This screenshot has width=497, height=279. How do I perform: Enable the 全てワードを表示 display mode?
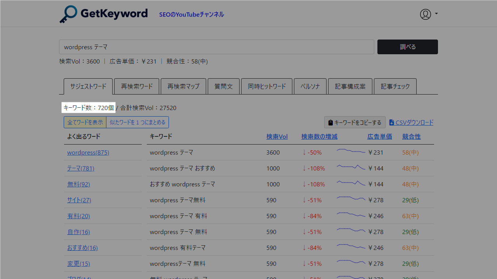pyautogui.click(x=85, y=122)
